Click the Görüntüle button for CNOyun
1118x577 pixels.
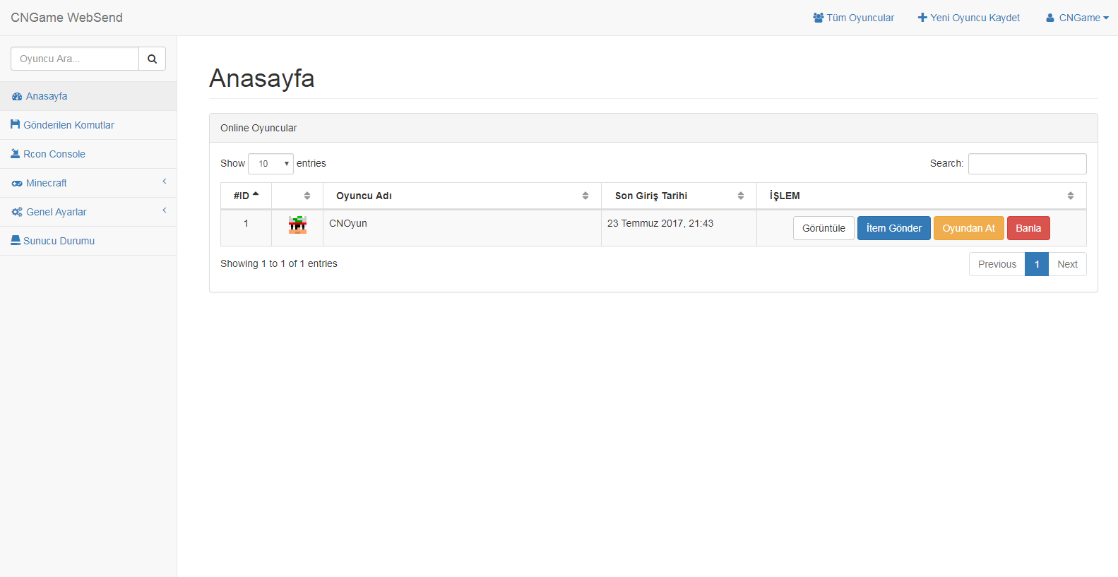tap(823, 228)
